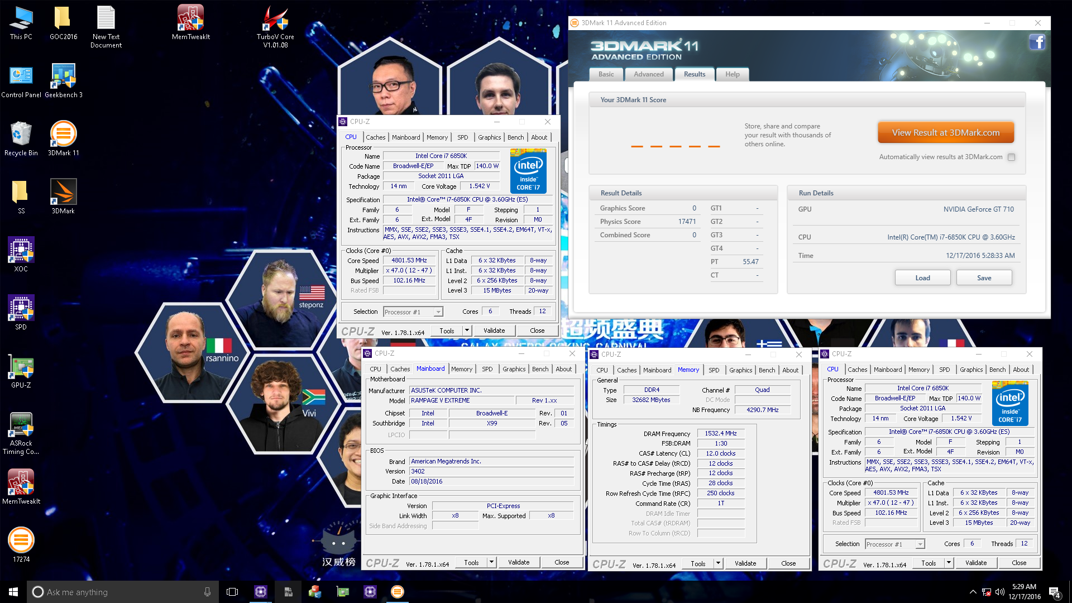Image resolution: width=1072 pixels, height=603 pixels.
Task: Open the Help tab in 3DMark 11
Action: [733, 74]
